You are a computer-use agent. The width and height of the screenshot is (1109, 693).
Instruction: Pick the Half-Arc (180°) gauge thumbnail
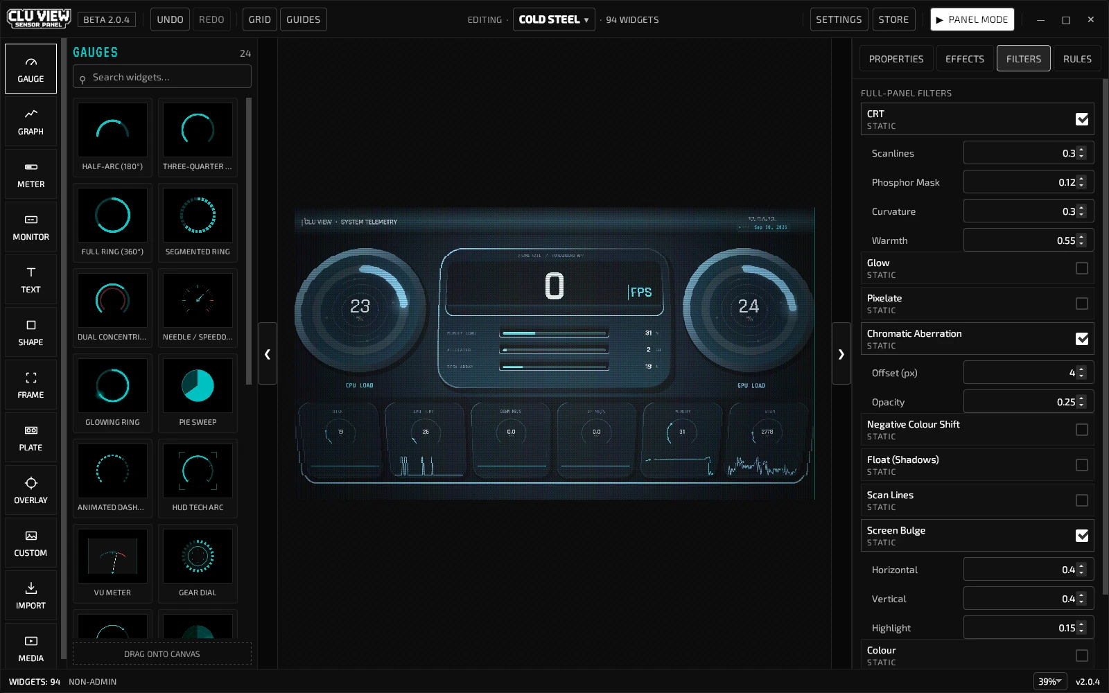[x=112, y=137]
